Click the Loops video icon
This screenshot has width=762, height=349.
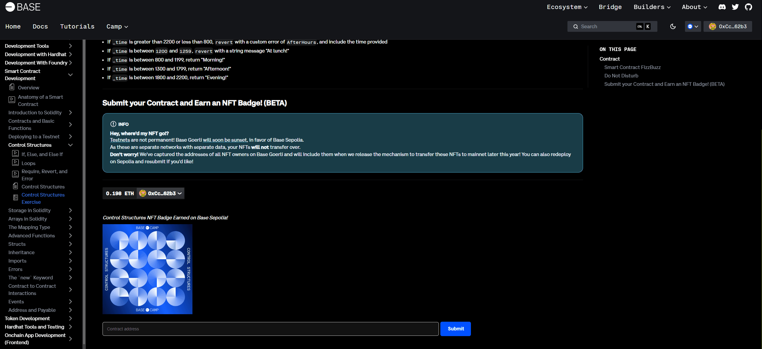[x=15, y=163]
